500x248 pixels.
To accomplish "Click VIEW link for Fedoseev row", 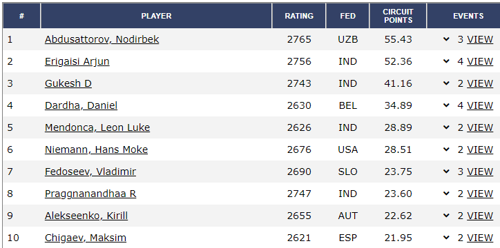I will click(x=480, y=172).
